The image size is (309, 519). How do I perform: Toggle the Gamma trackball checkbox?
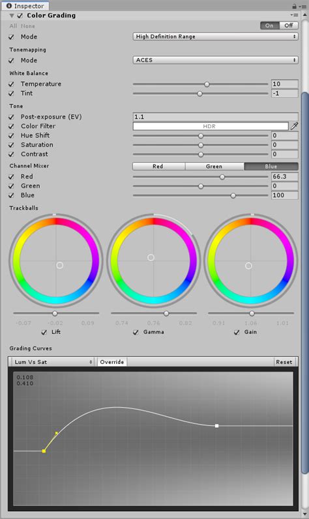click(136, 332)
